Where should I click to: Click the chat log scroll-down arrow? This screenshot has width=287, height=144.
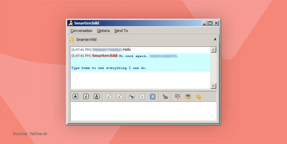pyautogui.click(x=213, y=86)
